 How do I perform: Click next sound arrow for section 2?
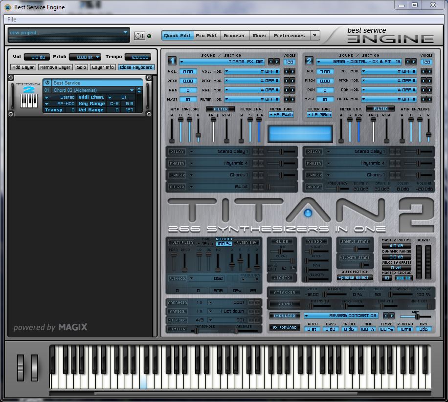click(x=414, y=62)
